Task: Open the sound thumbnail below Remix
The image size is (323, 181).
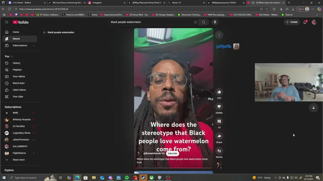Action: tap(219, 165)
